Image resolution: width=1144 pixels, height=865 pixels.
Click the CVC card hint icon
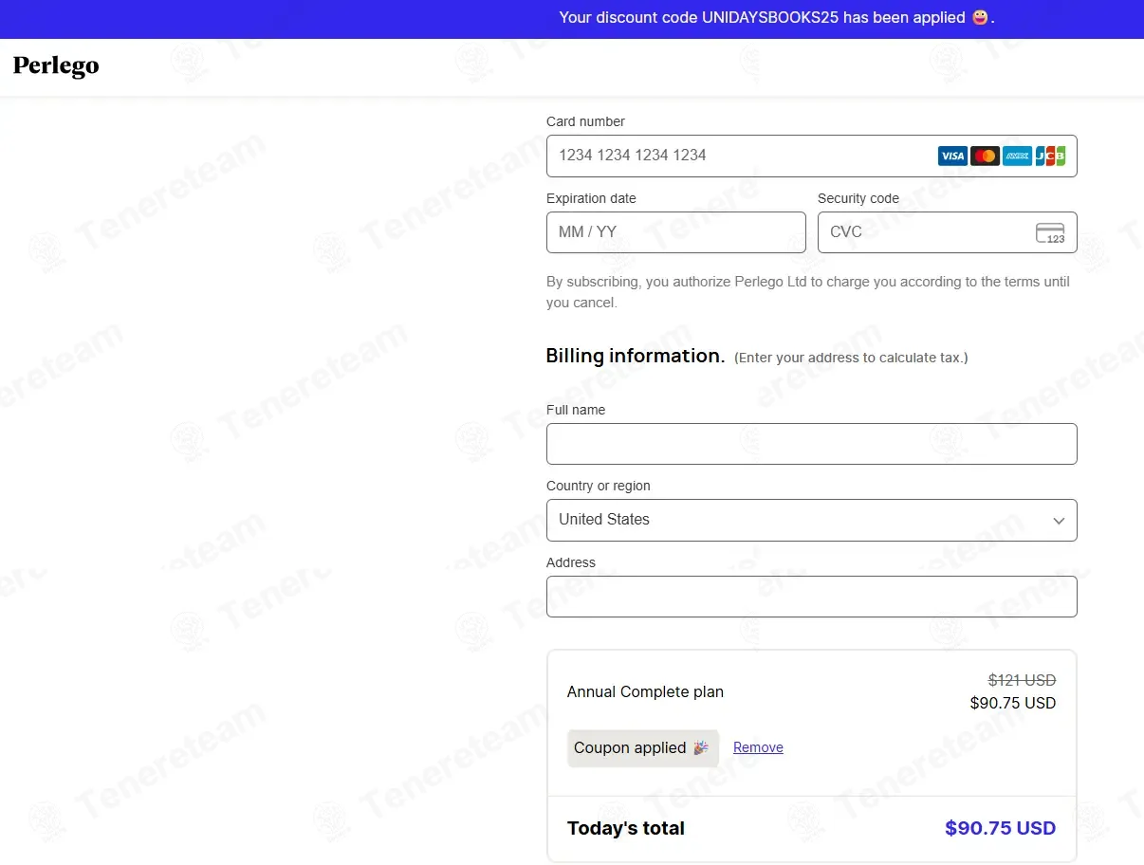pyautogui.click(x=1050, y=232)
